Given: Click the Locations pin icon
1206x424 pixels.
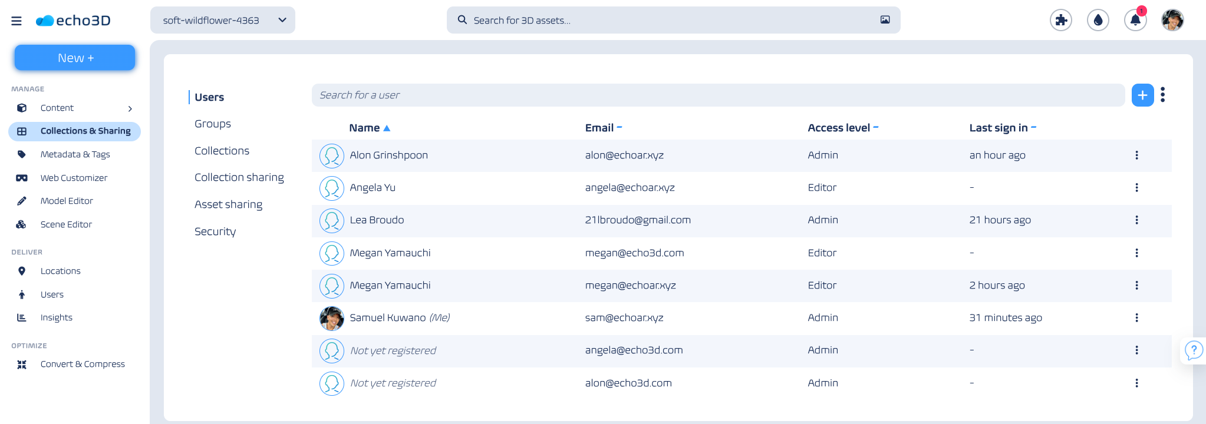Looking at the screenshot, I should point(22,271).
